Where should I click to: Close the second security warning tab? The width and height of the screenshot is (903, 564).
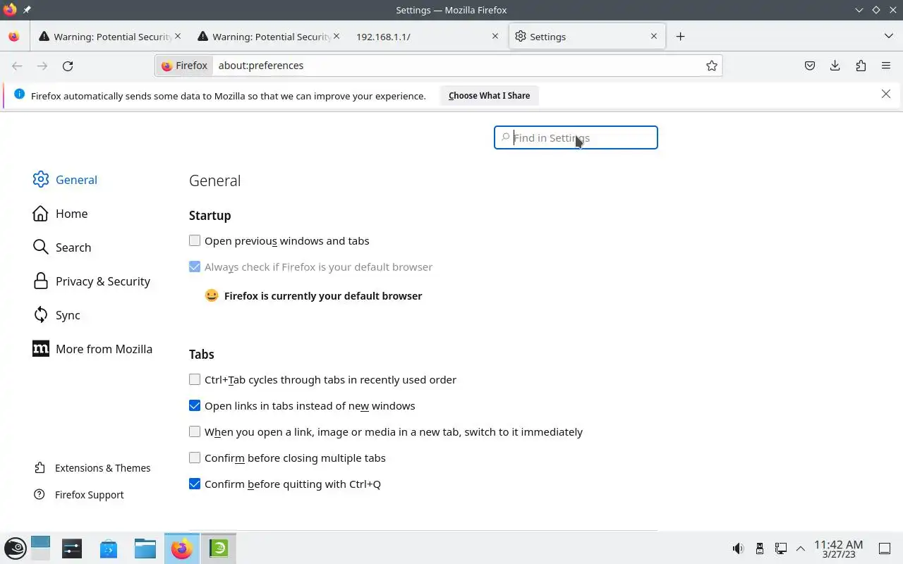(337, 36)
